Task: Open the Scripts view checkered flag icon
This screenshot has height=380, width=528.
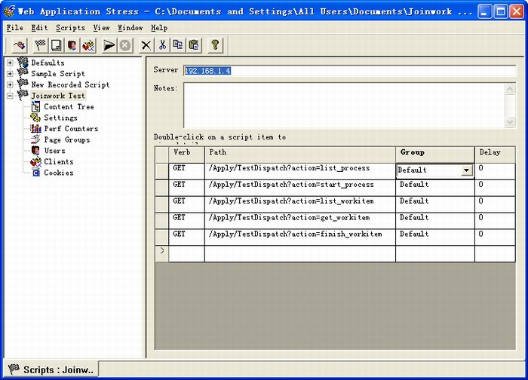Action: coord(41,45)
